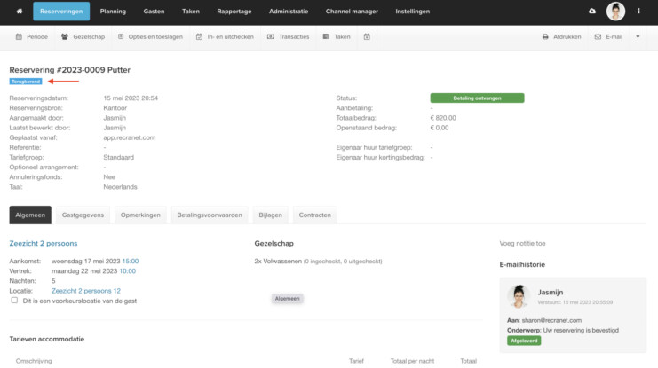Open the user profile avatar
Viewport: 658px width, 368px height.
(615, 12)
